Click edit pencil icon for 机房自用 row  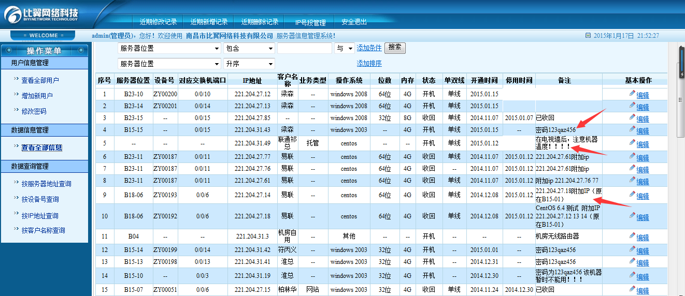632,235
